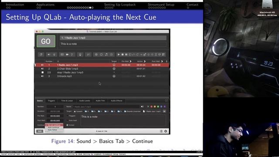The height and width of the screenshot is (157, 279).
Task: Add a GoTo cue with the arrow icon
Action: 141,55
